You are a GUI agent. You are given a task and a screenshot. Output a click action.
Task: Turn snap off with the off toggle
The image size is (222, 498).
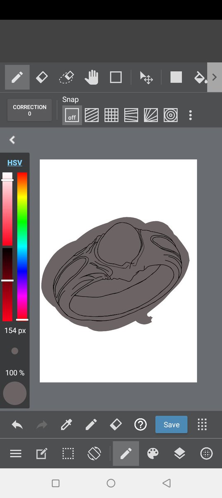point(72,115)
